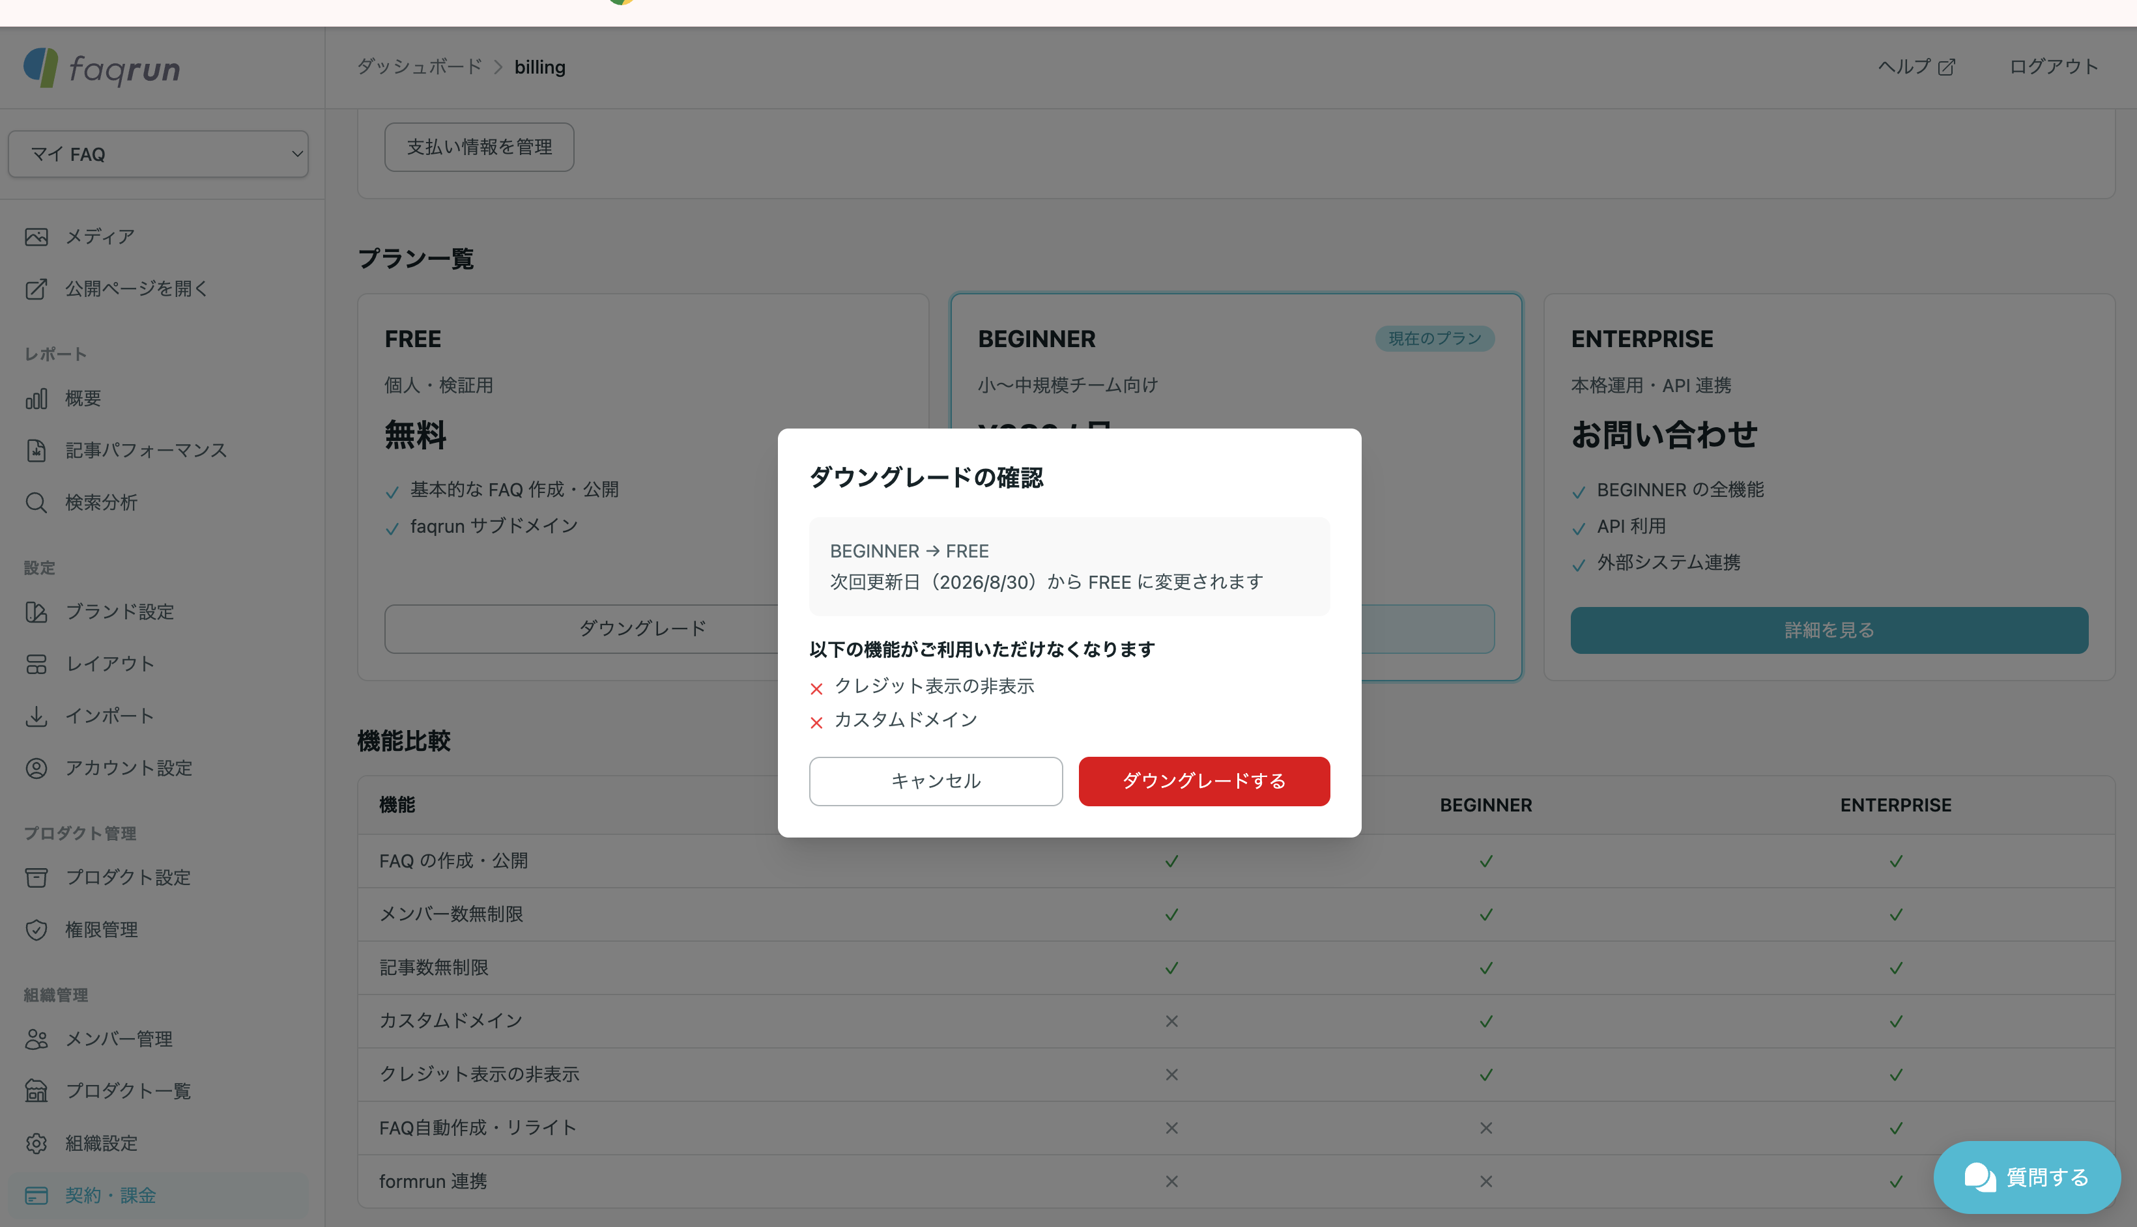Click 詳細を見る on the ENTERPRISE card

(x=1829, y=630)
